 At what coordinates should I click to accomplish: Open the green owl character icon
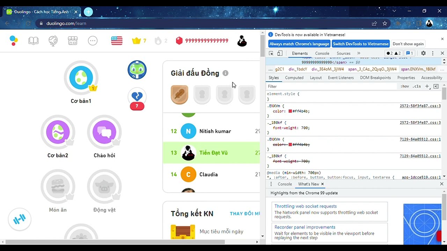(137, 70)
